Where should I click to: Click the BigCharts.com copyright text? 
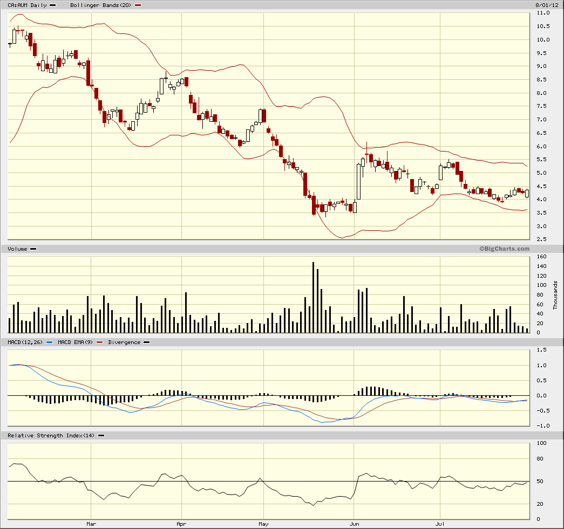[x=504, y=249]
